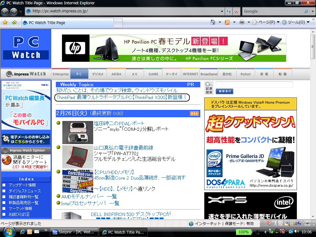Viewport: 316px width, 237px height.
Task: Expand the Home button dropdown arrow
Action: pos(220,22)
